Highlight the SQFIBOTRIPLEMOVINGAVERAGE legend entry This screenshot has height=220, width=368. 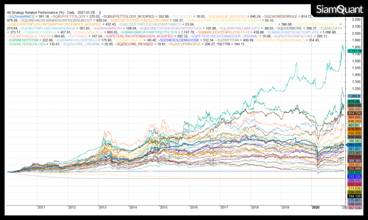44,28
